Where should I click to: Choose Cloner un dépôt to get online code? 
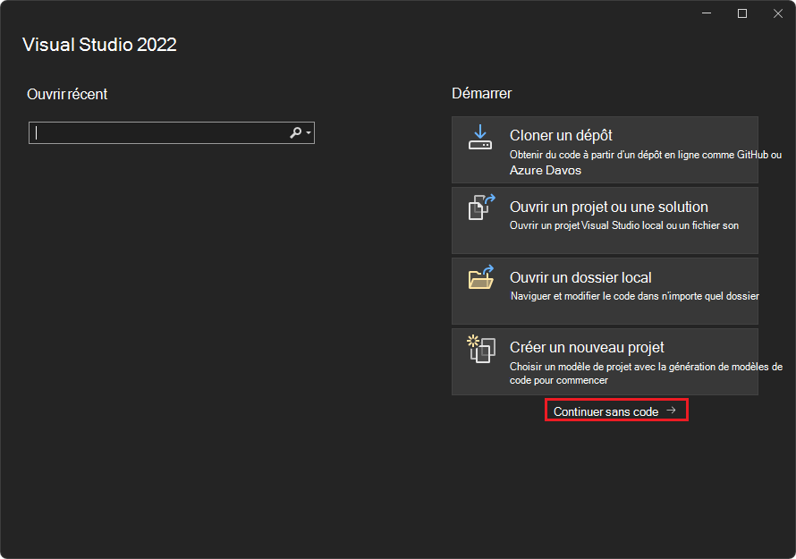605,149
